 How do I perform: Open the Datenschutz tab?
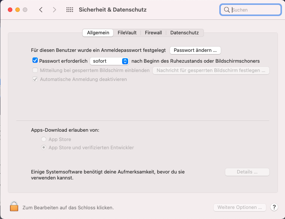coord(184,33)
